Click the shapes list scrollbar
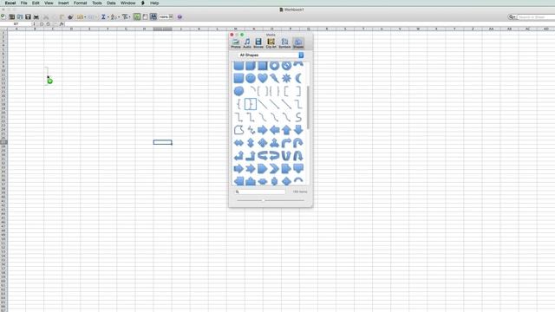Screen dimensions: 555x312 [x=308, y=107]
